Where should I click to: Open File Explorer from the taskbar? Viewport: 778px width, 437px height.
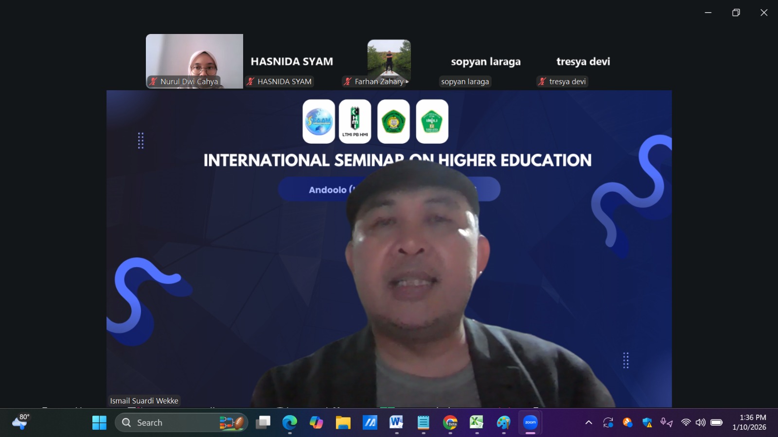(x=343, y=422)
